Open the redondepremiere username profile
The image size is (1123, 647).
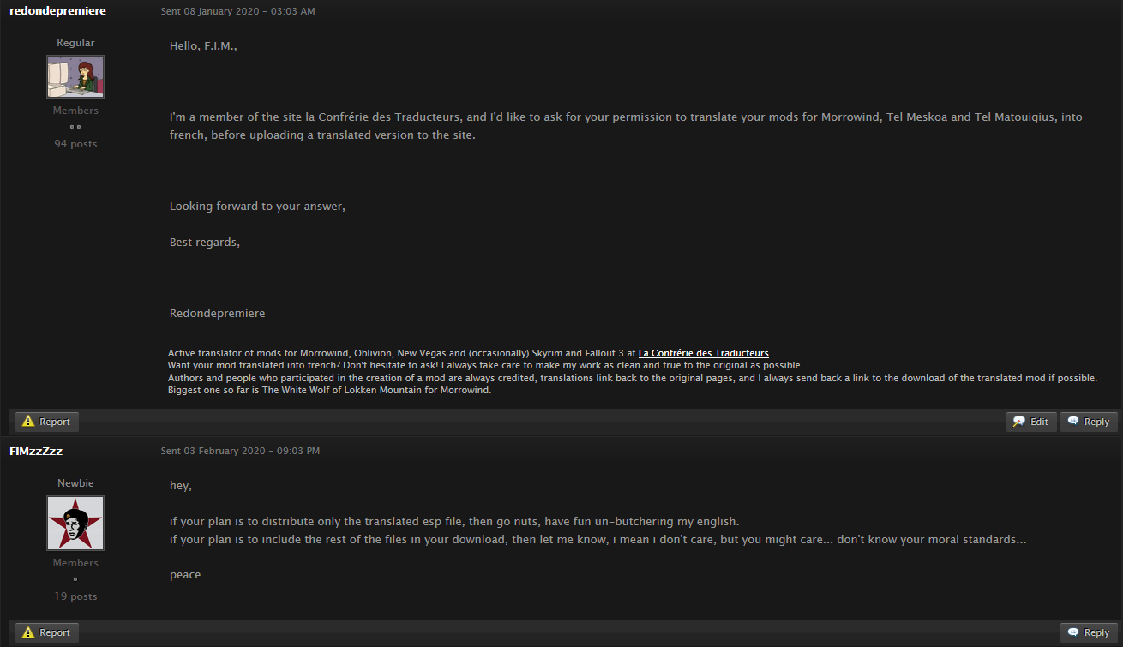tap(57, 11)
